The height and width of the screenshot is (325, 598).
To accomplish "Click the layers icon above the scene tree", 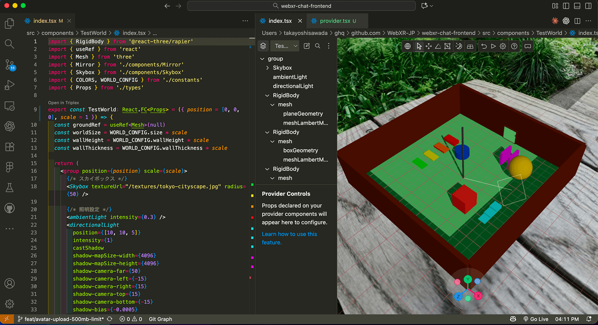I will [263, 46].
